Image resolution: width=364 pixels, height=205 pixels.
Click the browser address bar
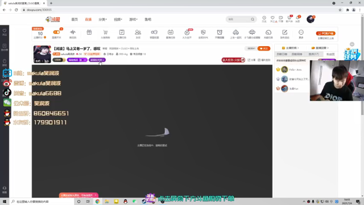pos(179,10)
